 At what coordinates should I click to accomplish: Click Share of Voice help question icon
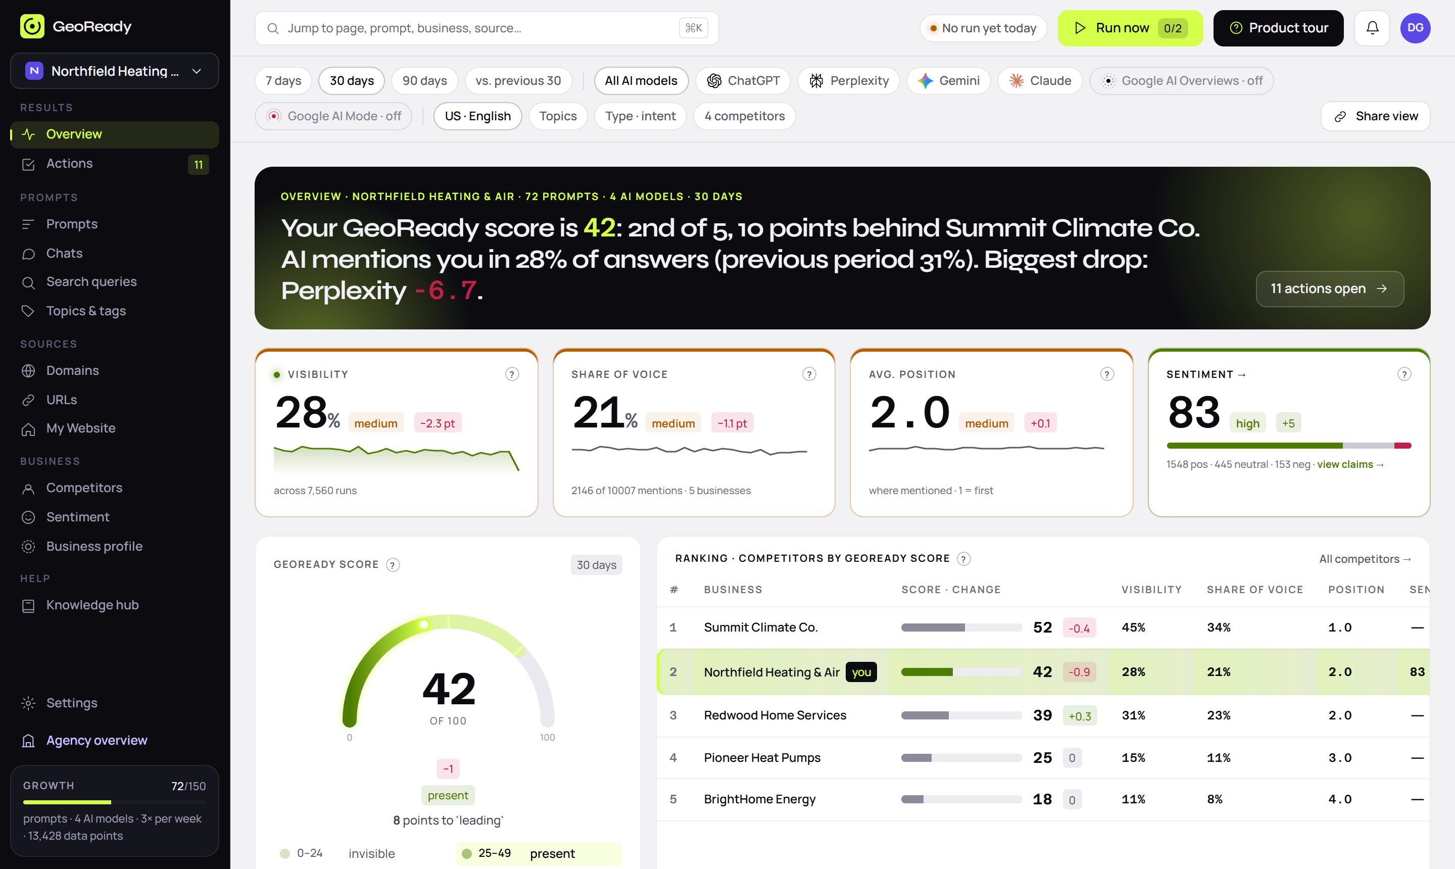tap(809, 374)
